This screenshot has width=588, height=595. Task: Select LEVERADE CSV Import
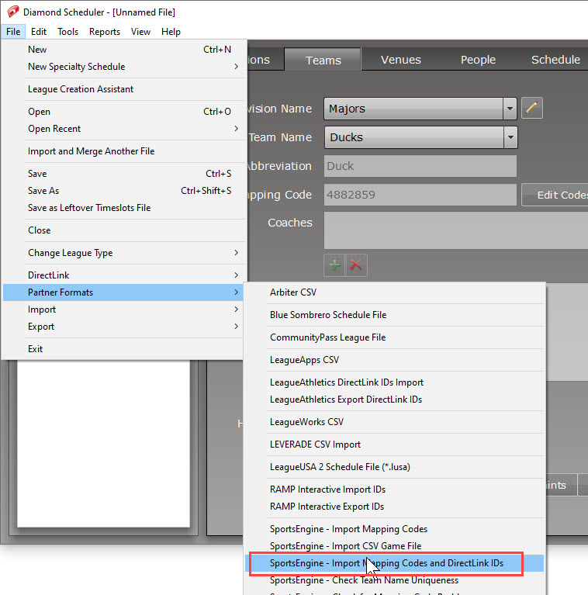pyautogui.click(x=395, y=445)
